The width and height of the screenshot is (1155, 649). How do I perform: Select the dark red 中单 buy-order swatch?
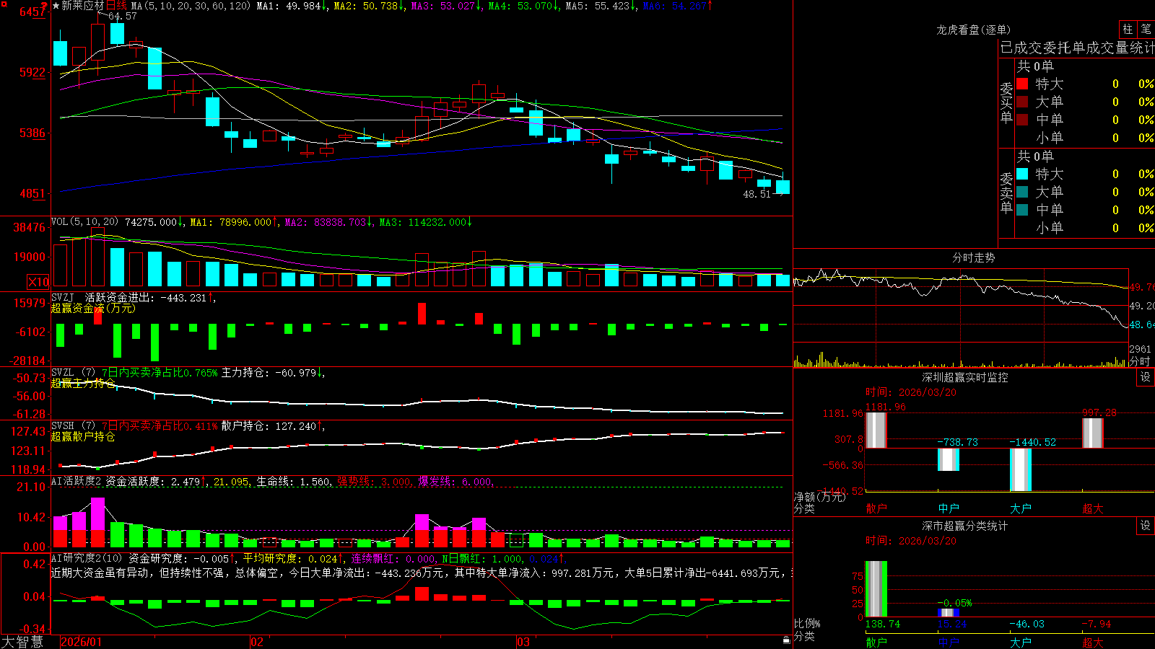[x=1022, y=120]
